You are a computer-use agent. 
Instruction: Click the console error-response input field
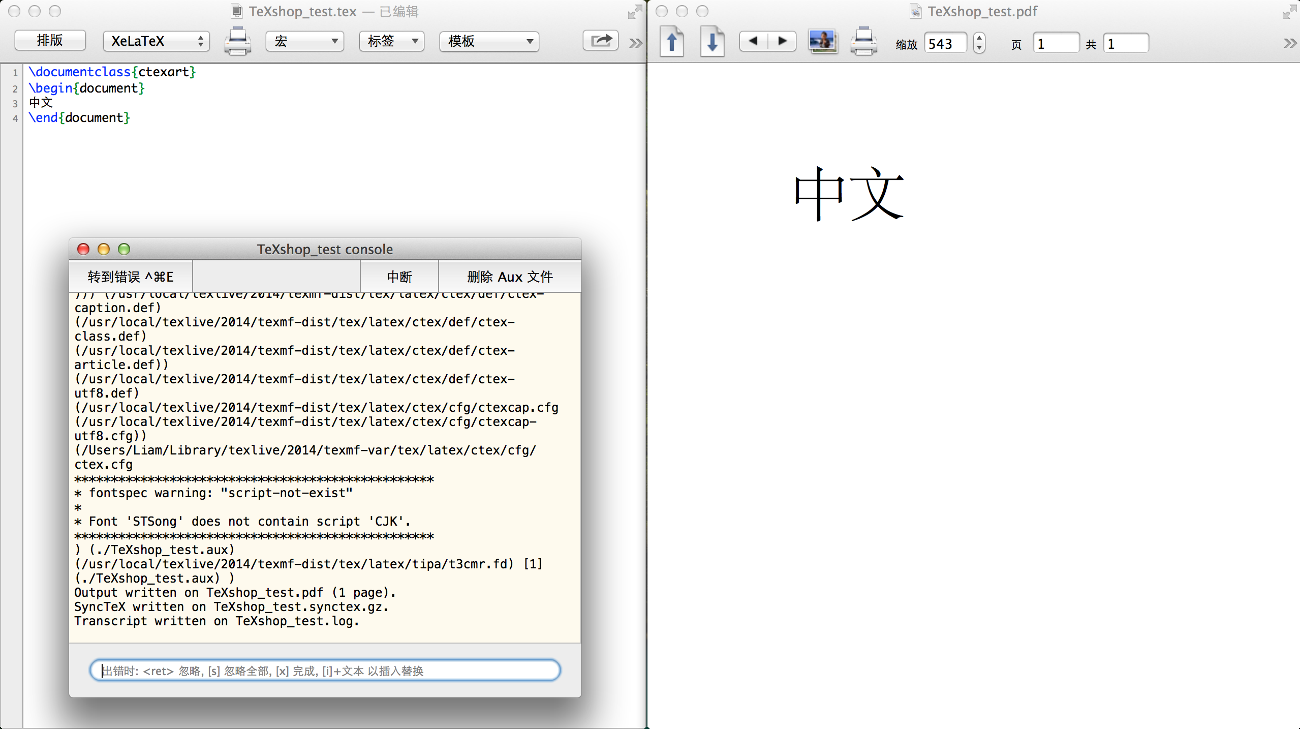325,671
